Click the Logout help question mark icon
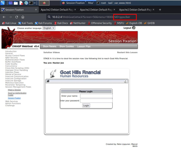The height and width of the screenshot is (149, 181). (134, 28)
